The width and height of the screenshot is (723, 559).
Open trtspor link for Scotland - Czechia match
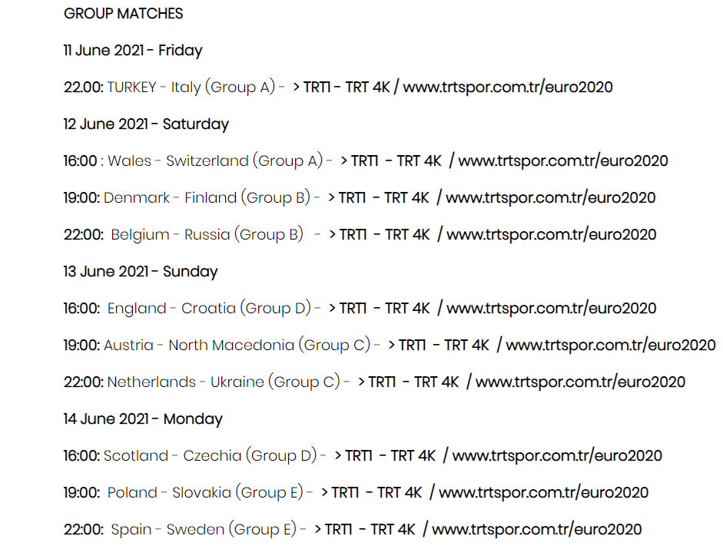[x=557, y=456]
